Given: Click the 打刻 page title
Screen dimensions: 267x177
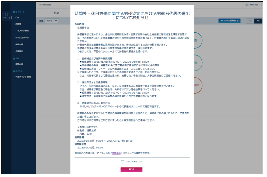Looking at the screenshot, I should (56, 13).
